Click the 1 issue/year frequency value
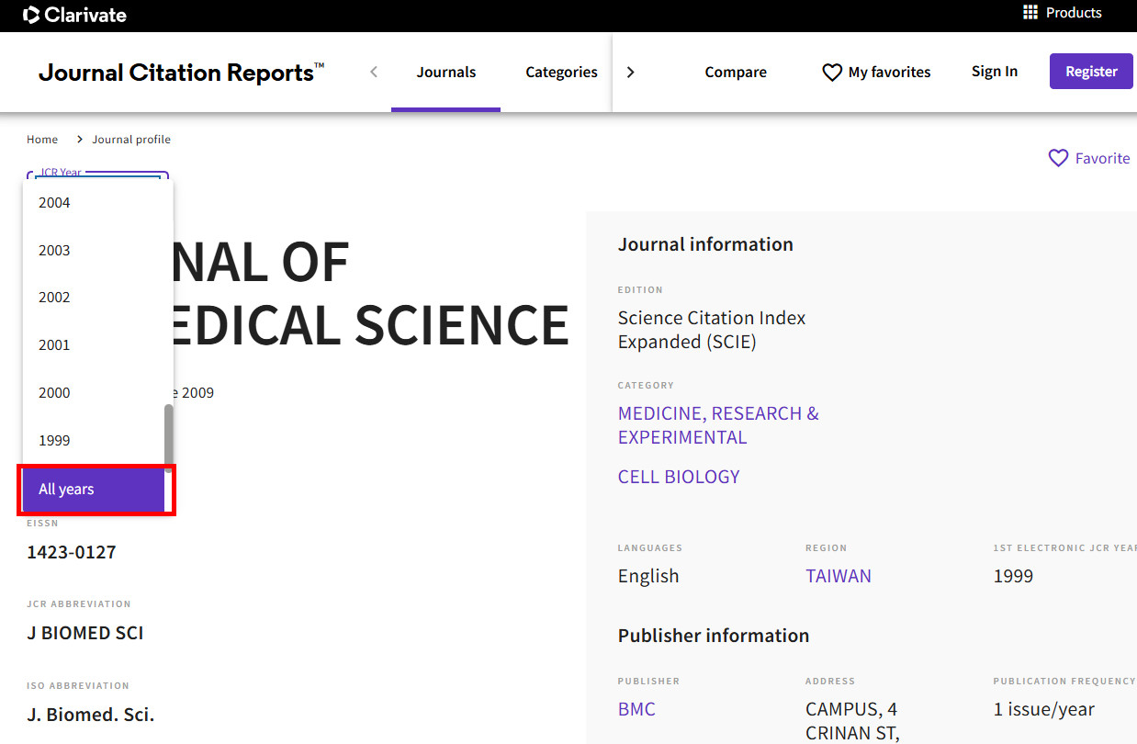This screenshot has width=1137, height=744. point(1044,709)
